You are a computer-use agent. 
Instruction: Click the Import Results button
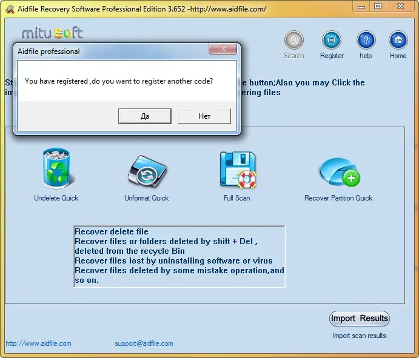coord(359,318)
